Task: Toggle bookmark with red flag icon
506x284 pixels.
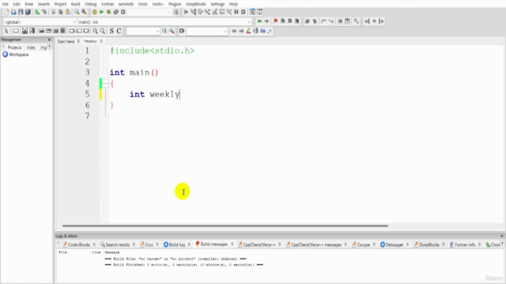Action: [275, 21]
